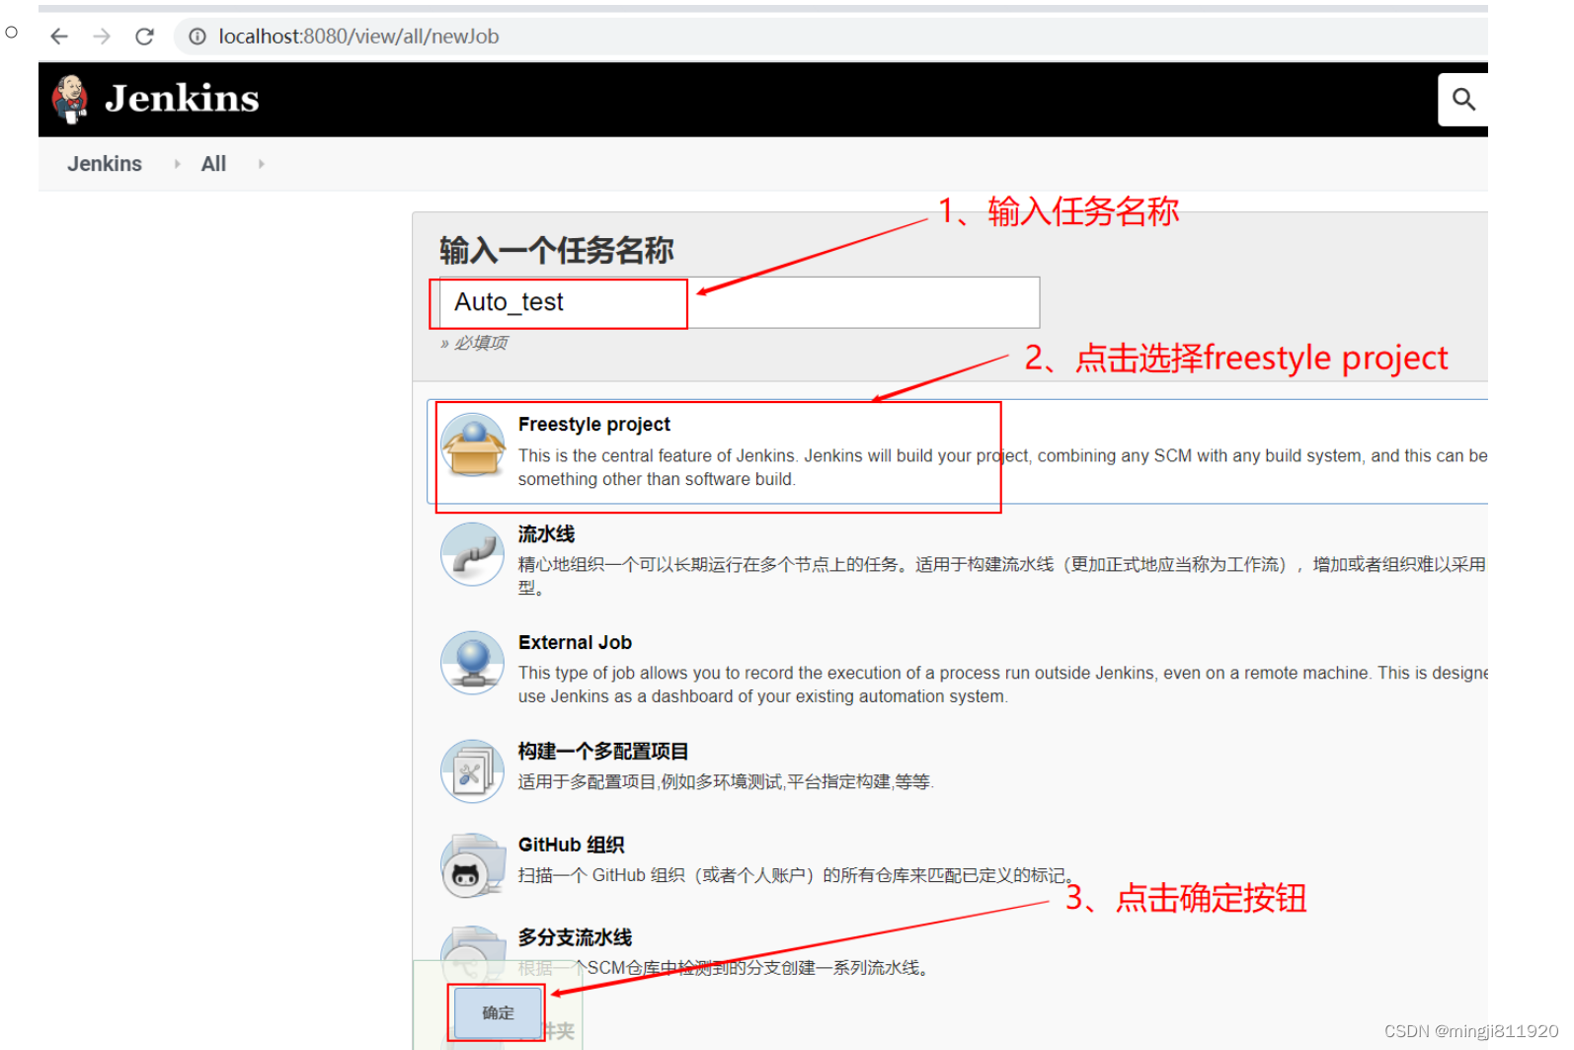This screenshot has height=1050, width=1574.
Task: Click the 构建一个多配置项目 icon
Action: coord(473,771)
